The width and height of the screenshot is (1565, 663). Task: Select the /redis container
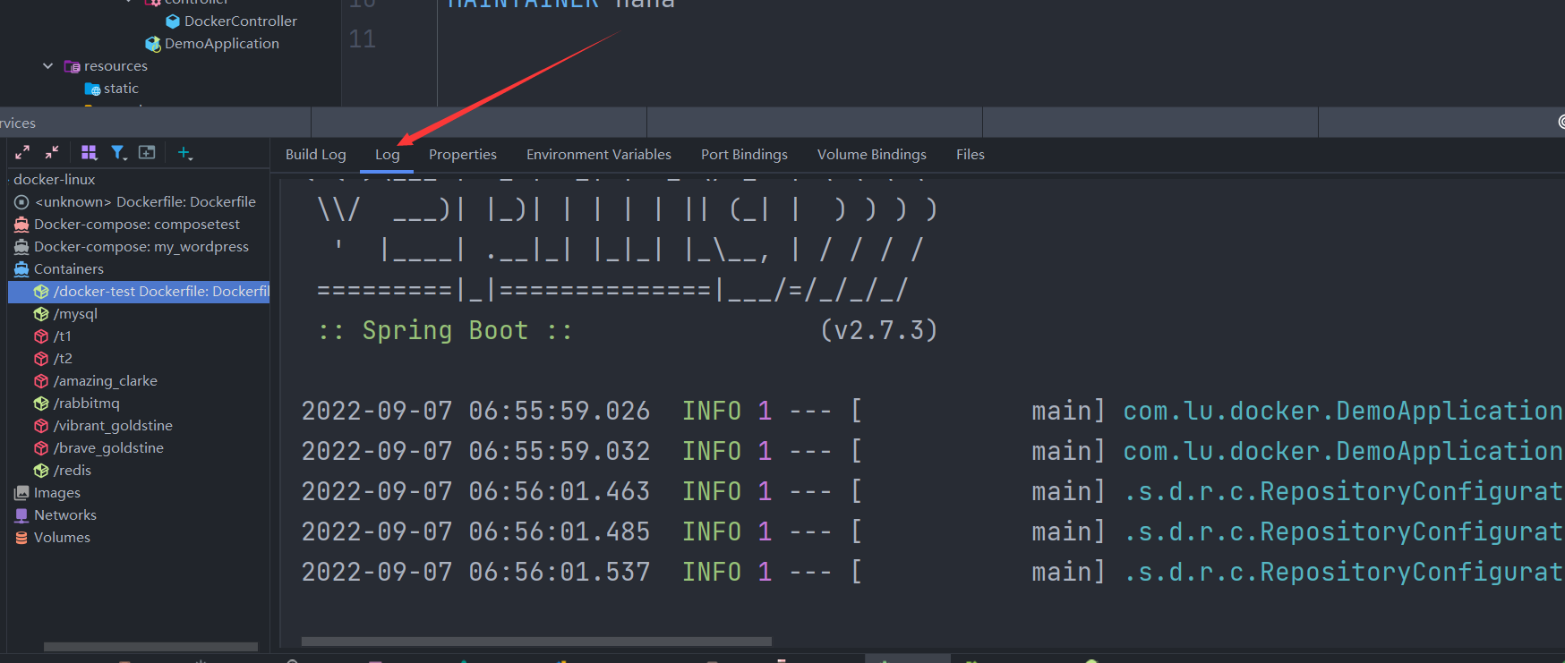click(x=72, y=471)
